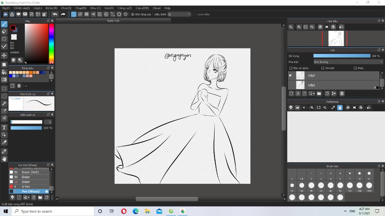The height and width of the screenshot is (216, 385).
Task: Open the Chỉnh sửa(E) menu
Action: point(21,8)
